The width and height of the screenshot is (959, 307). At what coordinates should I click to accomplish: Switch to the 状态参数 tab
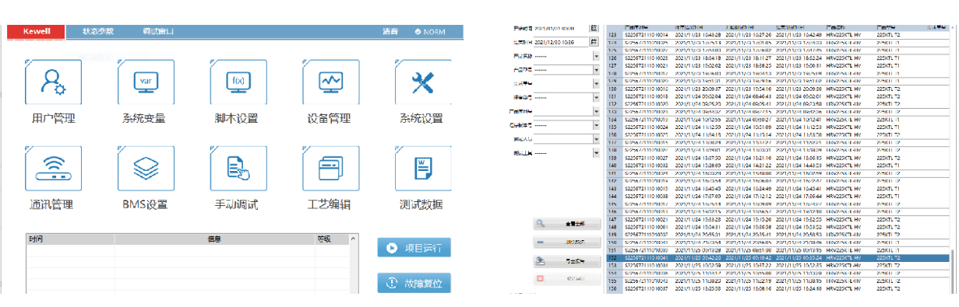click(98, 32)
